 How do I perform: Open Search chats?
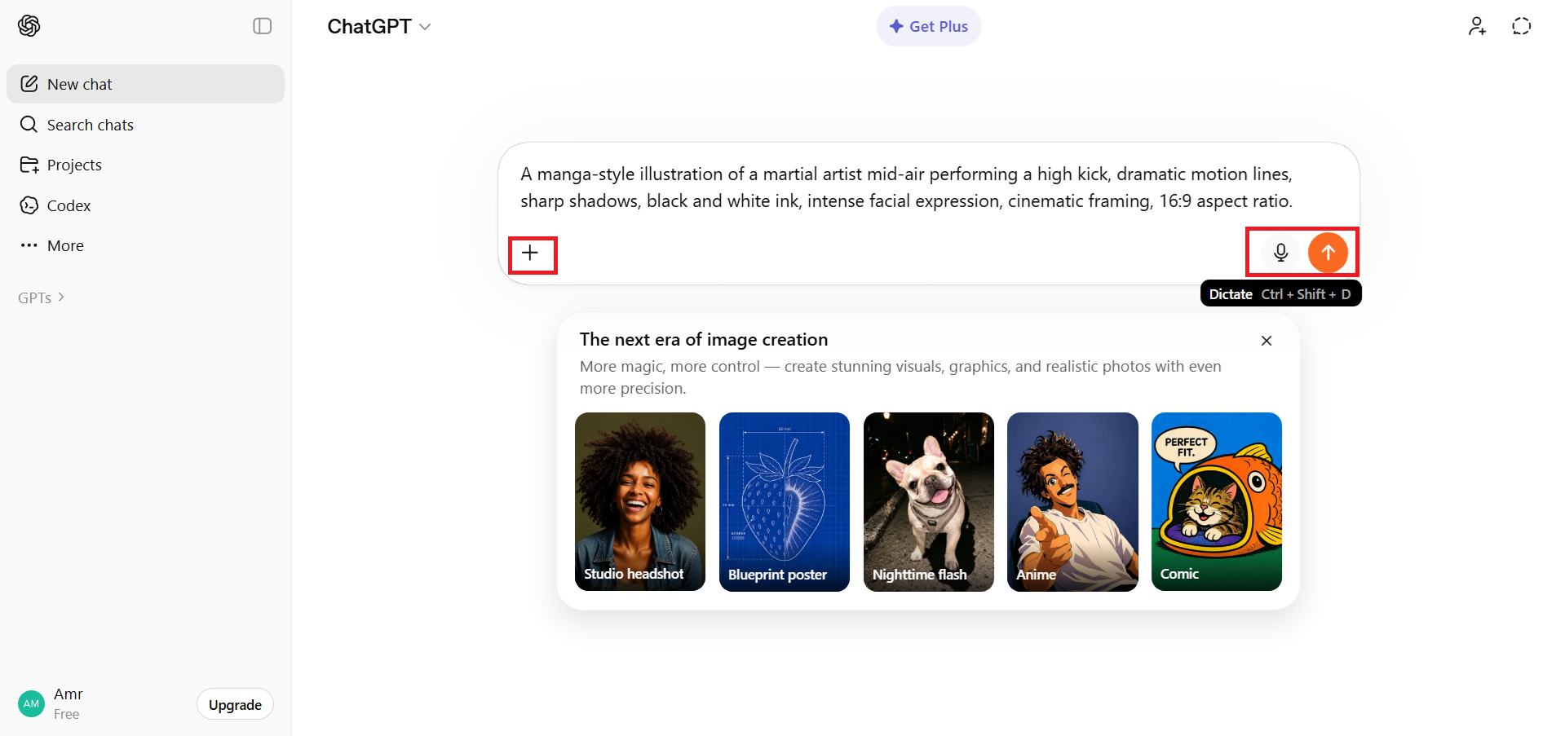(145, 125)
